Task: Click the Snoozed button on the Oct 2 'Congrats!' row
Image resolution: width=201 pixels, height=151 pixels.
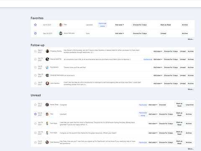Action: pyautogui.click(x=162, y=105)
